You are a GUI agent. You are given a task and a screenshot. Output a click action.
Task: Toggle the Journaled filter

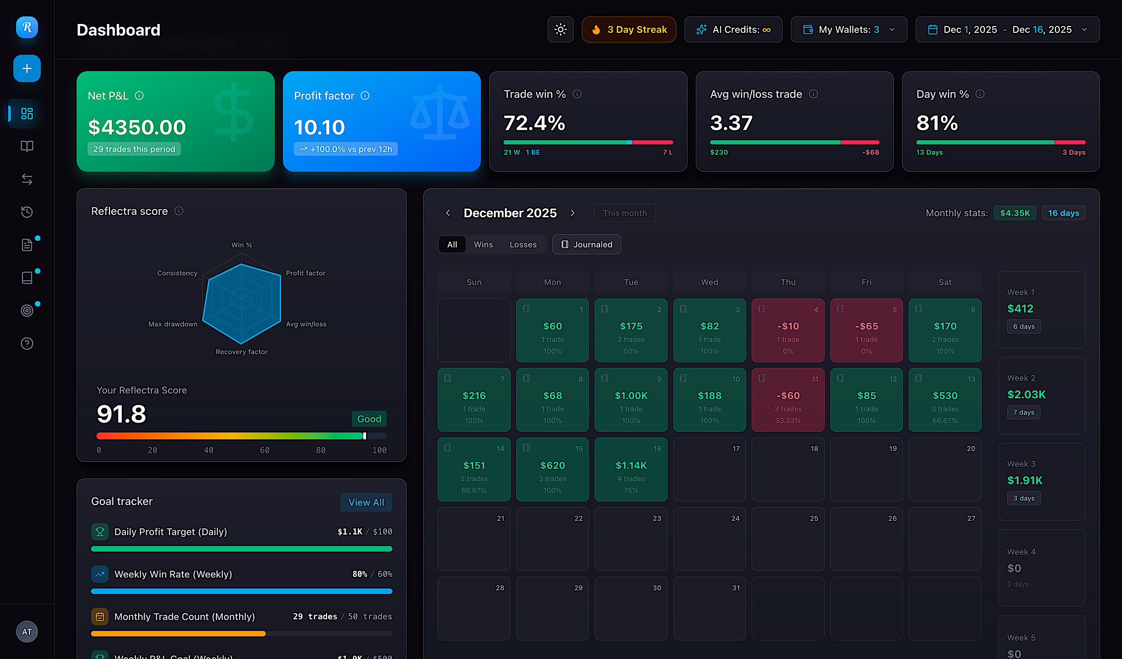(586, 244)
